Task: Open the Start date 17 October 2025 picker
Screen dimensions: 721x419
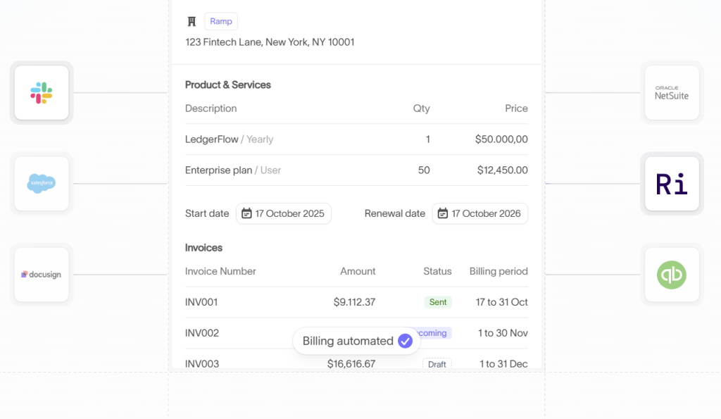Action: 283,213
